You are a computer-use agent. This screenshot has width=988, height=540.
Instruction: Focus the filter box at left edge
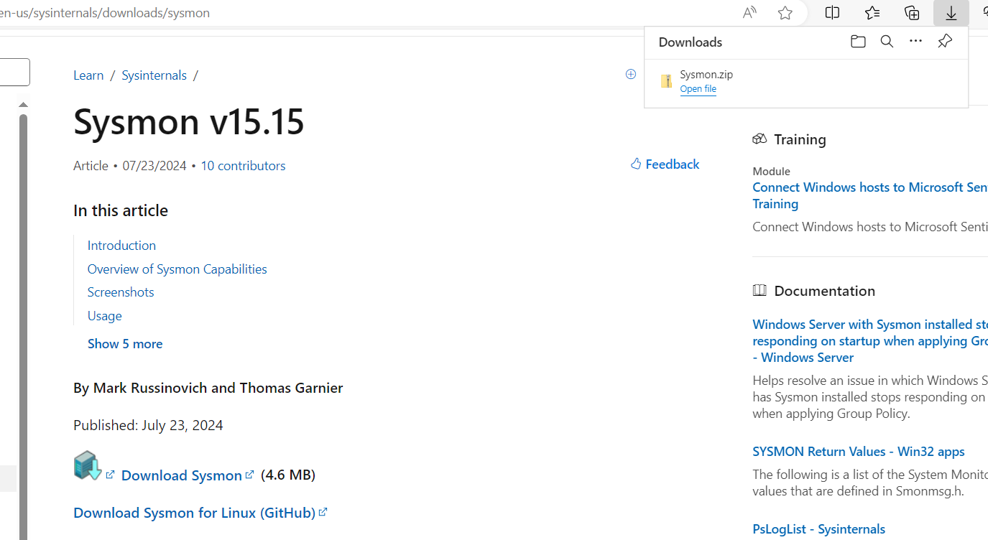click(14, 72)
